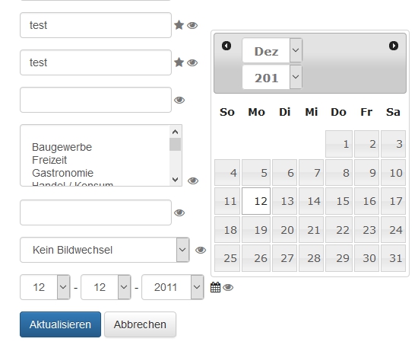
Task: Toggle eye icon beside the category listbox
Action: (x=193, y=180)
